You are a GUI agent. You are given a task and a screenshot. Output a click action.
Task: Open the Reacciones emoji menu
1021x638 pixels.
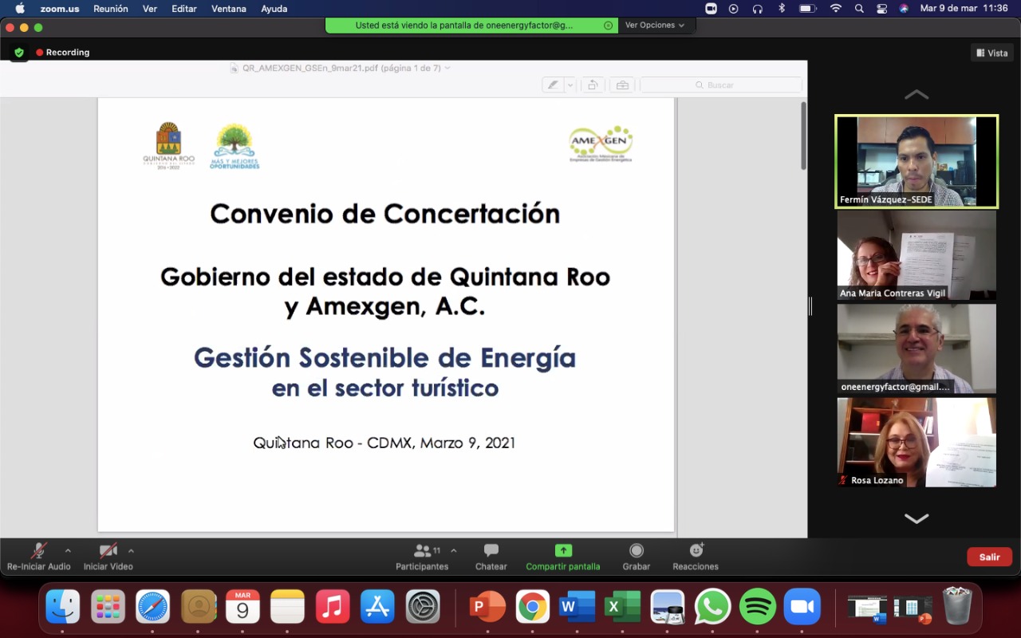tap(696, 557)
